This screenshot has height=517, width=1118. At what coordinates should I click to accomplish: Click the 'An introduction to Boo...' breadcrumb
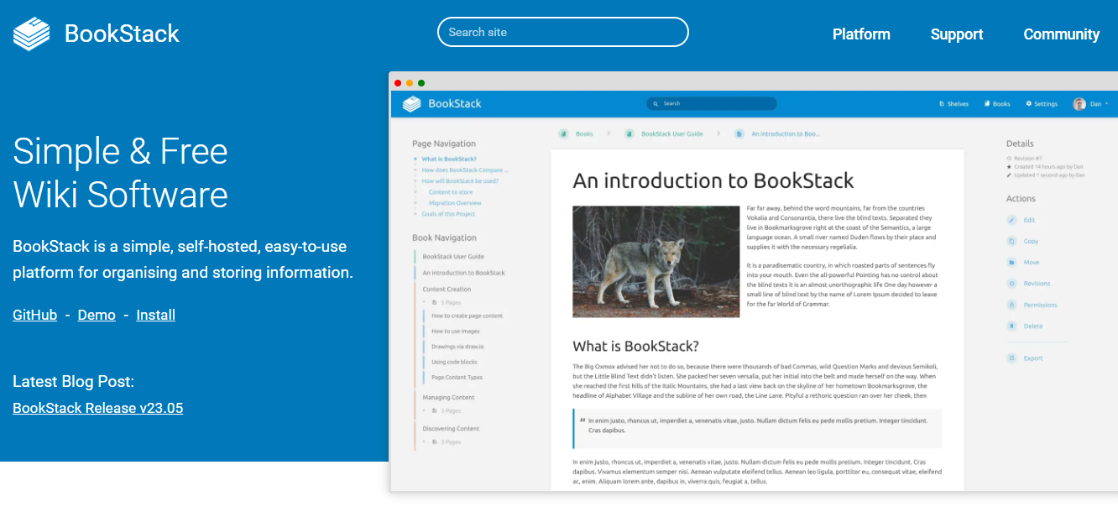[x=786, y=133]
